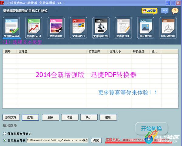
Task: Click the 转换进度 column header
Action: pos(140,51)
